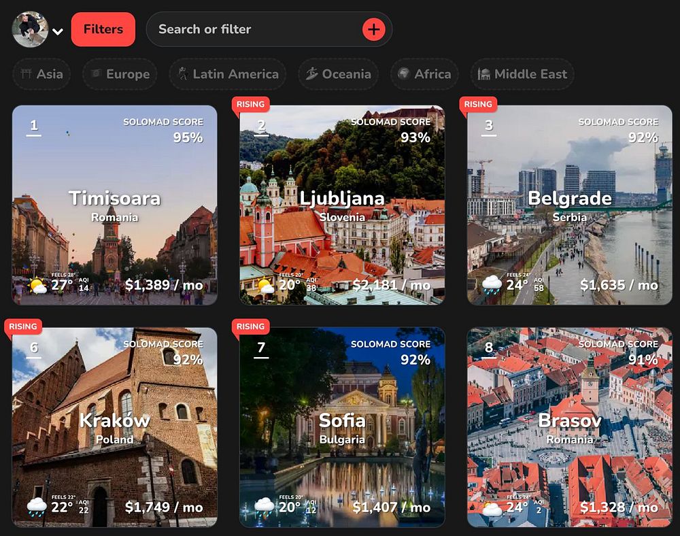Click the 22° temperature on Kraków
This screenshot has height=536, width=680.
(62, 507)
